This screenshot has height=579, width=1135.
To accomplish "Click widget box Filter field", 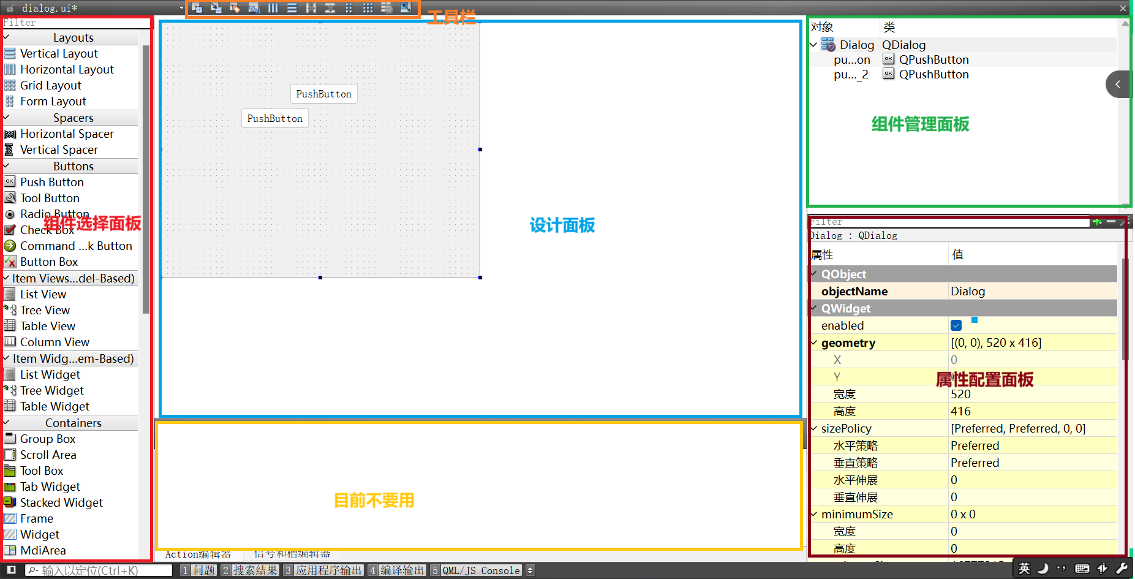I will [77, 23].
